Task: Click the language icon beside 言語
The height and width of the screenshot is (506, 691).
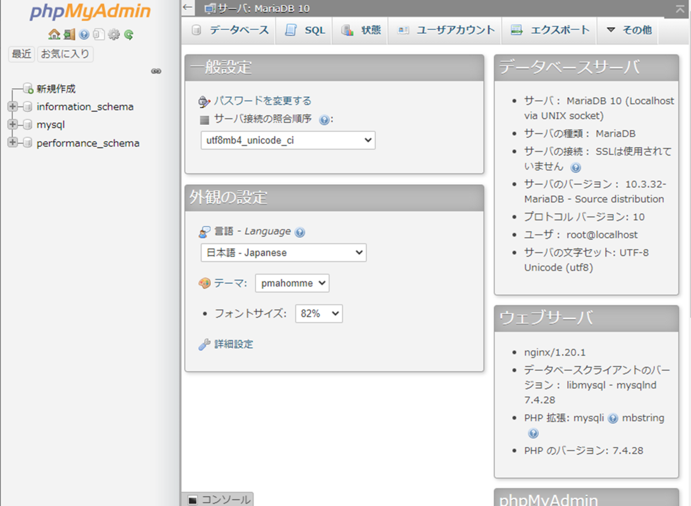Action: tap(204, 232)
